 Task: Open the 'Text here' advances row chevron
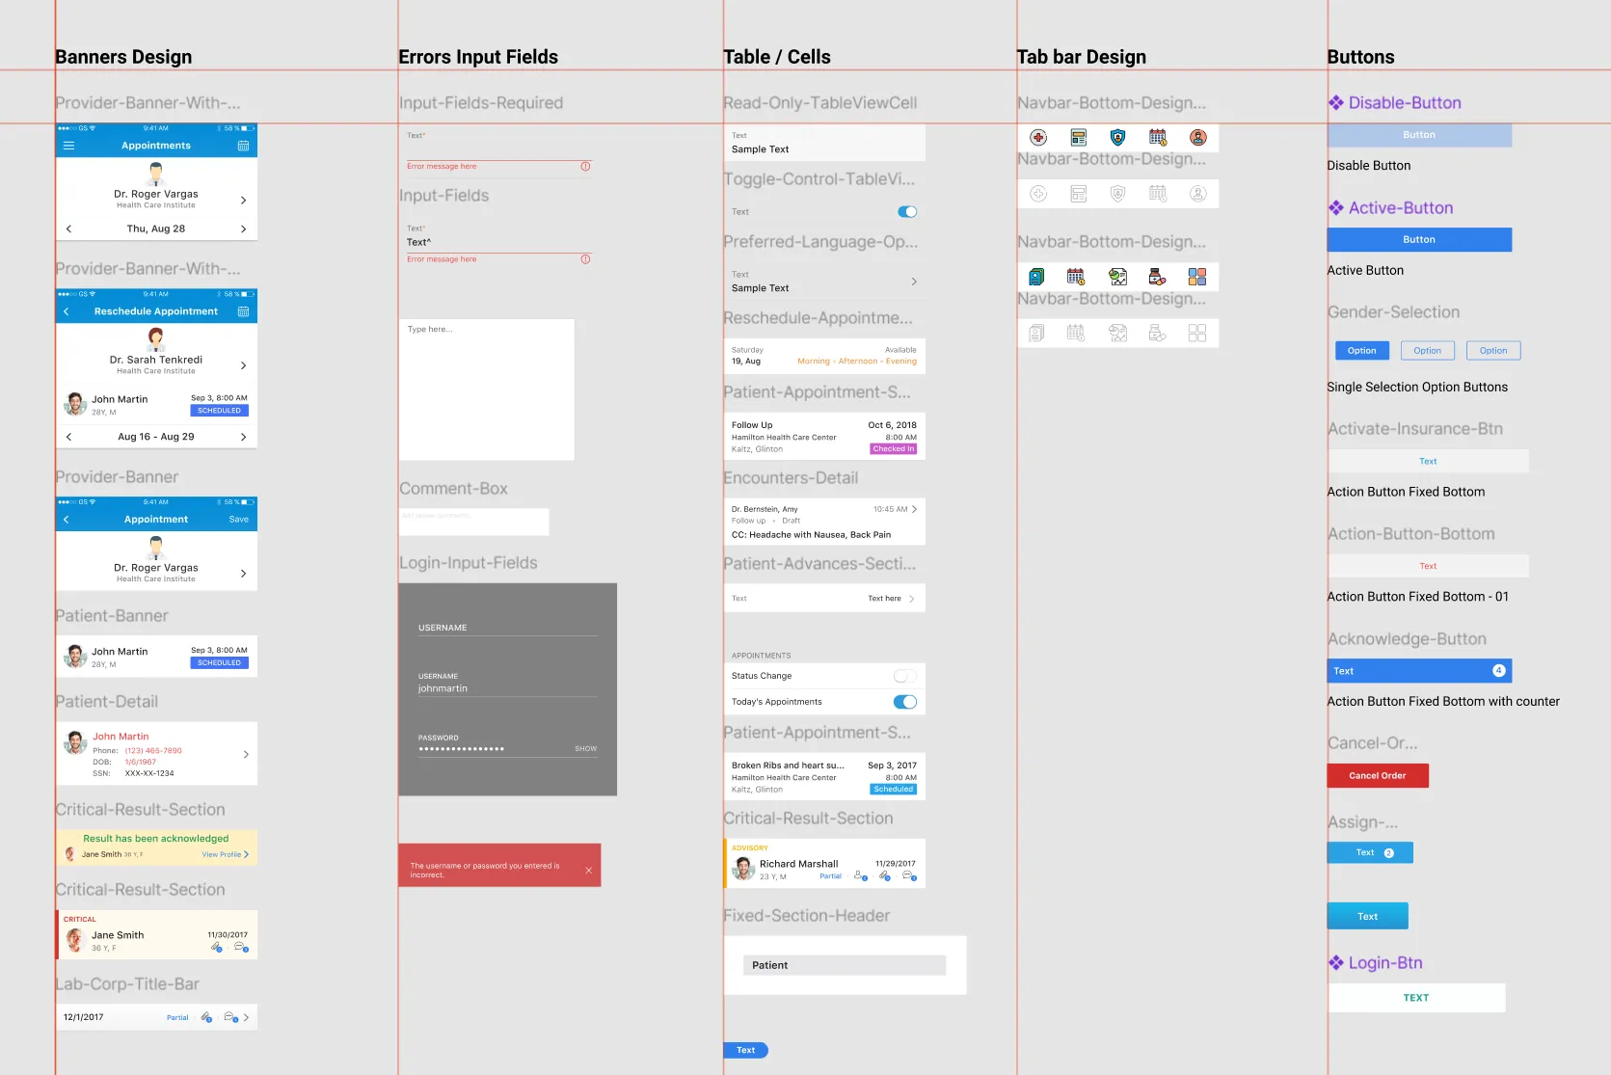coord(911,599)
